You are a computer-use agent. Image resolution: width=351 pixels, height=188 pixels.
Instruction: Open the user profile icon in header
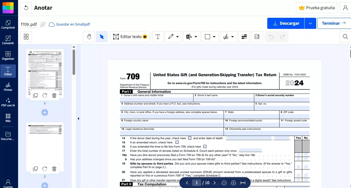pyautogui.click(x=345, y=8)
